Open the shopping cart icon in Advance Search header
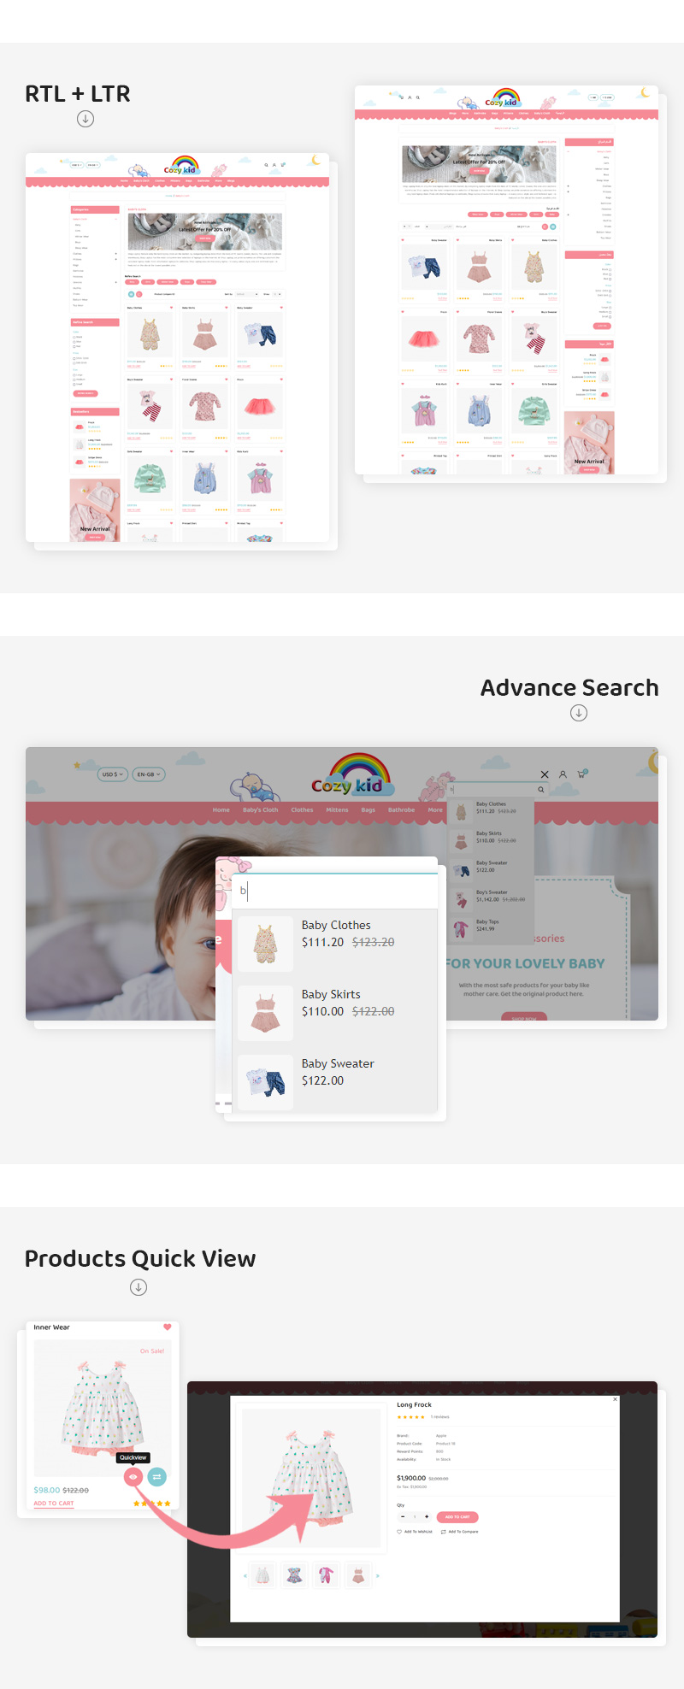This screenshot has width=684, height=1689. (x=581, y=774)
